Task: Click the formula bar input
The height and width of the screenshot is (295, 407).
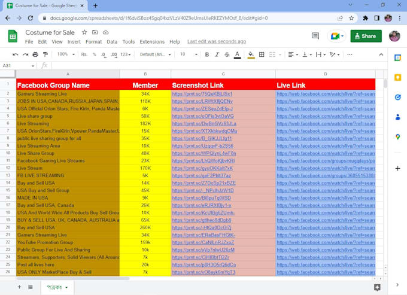Action: coord(218,65)
